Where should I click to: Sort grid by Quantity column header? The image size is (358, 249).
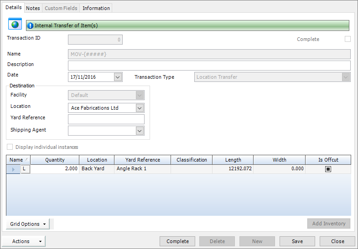(x=55, y=160)
